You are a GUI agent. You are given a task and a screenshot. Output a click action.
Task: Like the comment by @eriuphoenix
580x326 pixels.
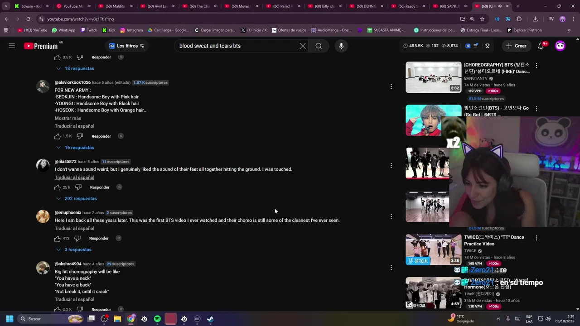coord(58,238)
